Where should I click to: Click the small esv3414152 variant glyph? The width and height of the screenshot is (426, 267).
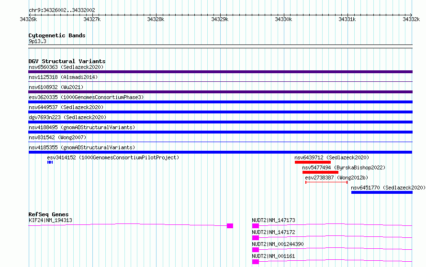click(50, 162)
